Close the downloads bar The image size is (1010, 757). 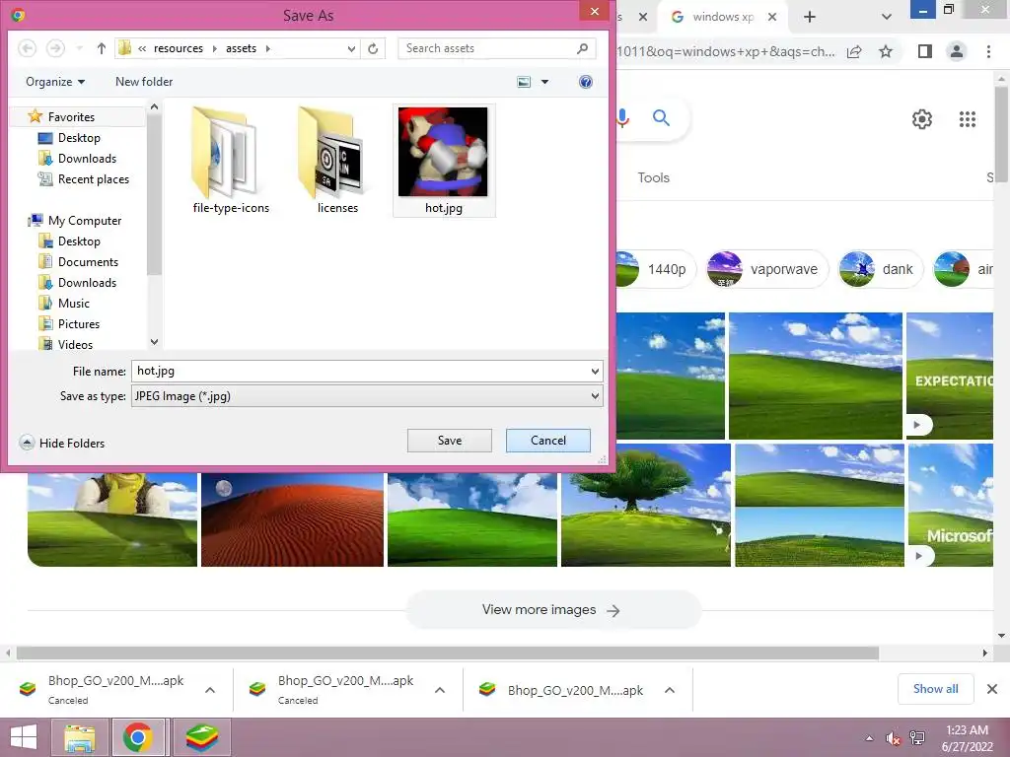(x=992, y=689)
